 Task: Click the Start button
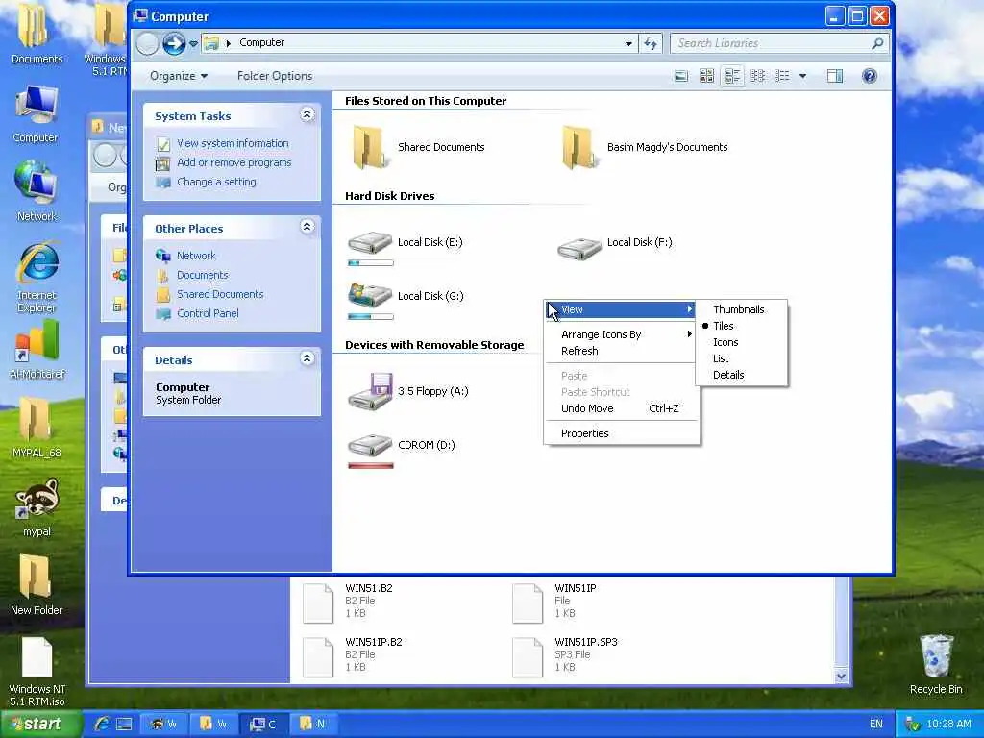click(40, 724)
